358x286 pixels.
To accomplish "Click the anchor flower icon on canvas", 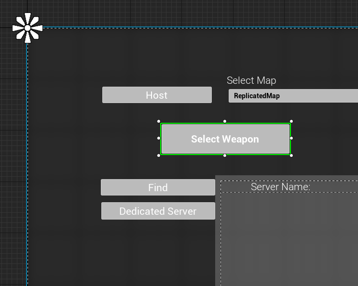I will click(x=28, y=28).
